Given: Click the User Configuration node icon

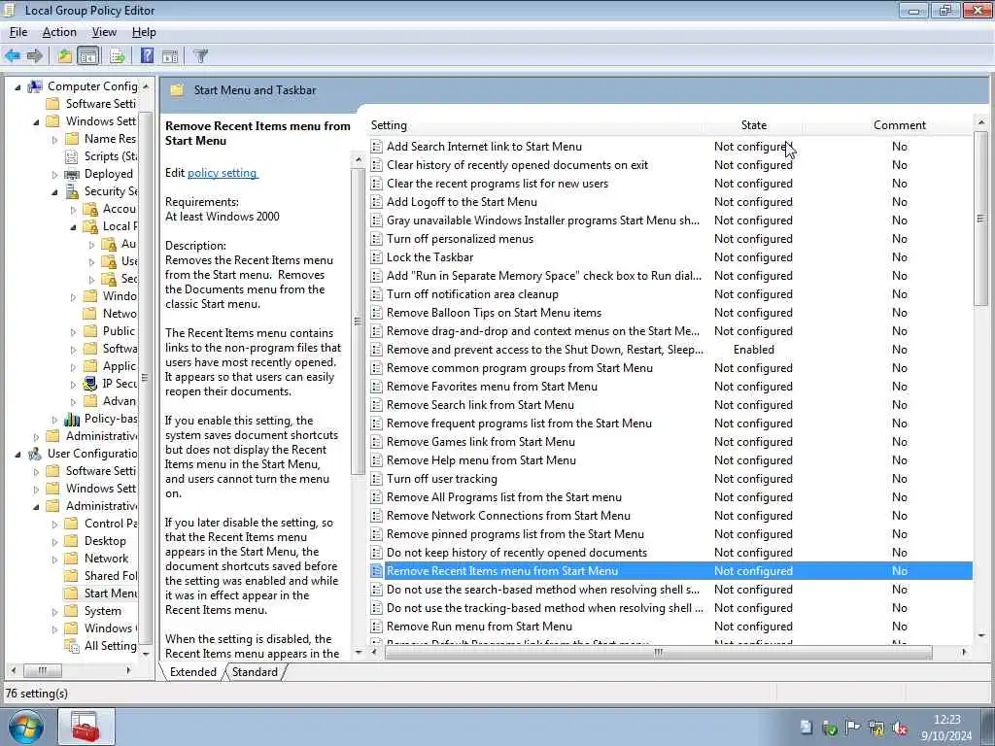Looking at the screenshot, I should click(35, 454).
